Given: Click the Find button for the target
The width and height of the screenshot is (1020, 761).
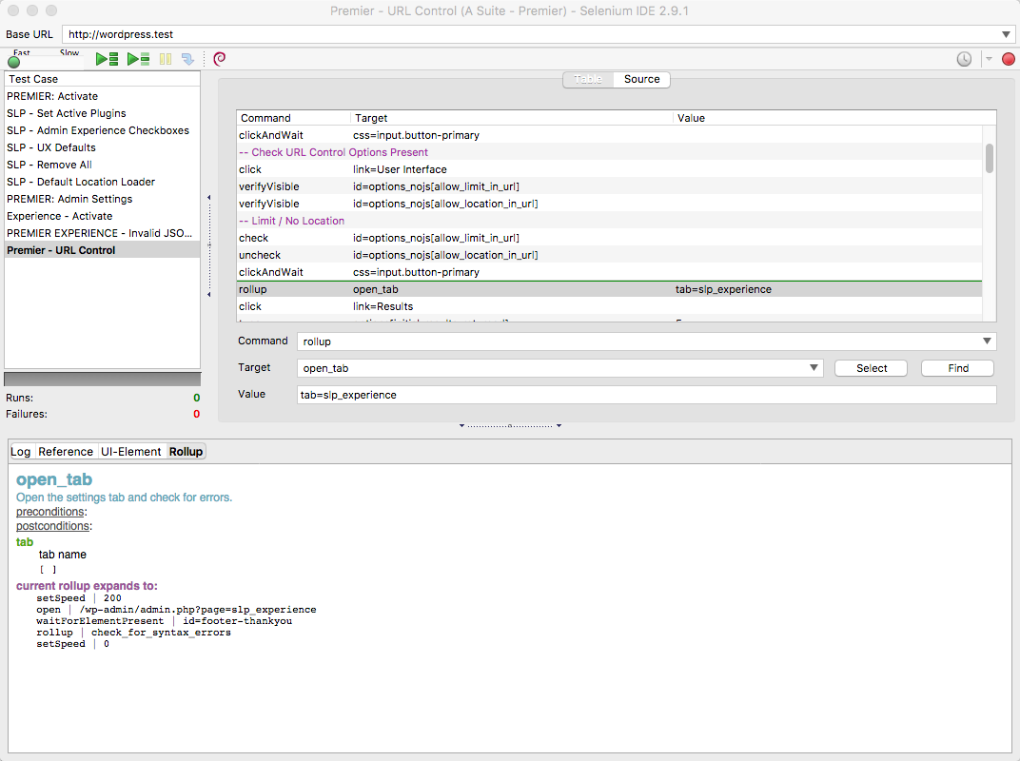Looking at the screenshot, I should point(956,367).
